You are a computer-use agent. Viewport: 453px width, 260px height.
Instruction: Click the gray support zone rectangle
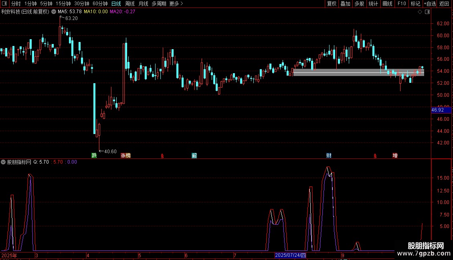coord(358,72)
